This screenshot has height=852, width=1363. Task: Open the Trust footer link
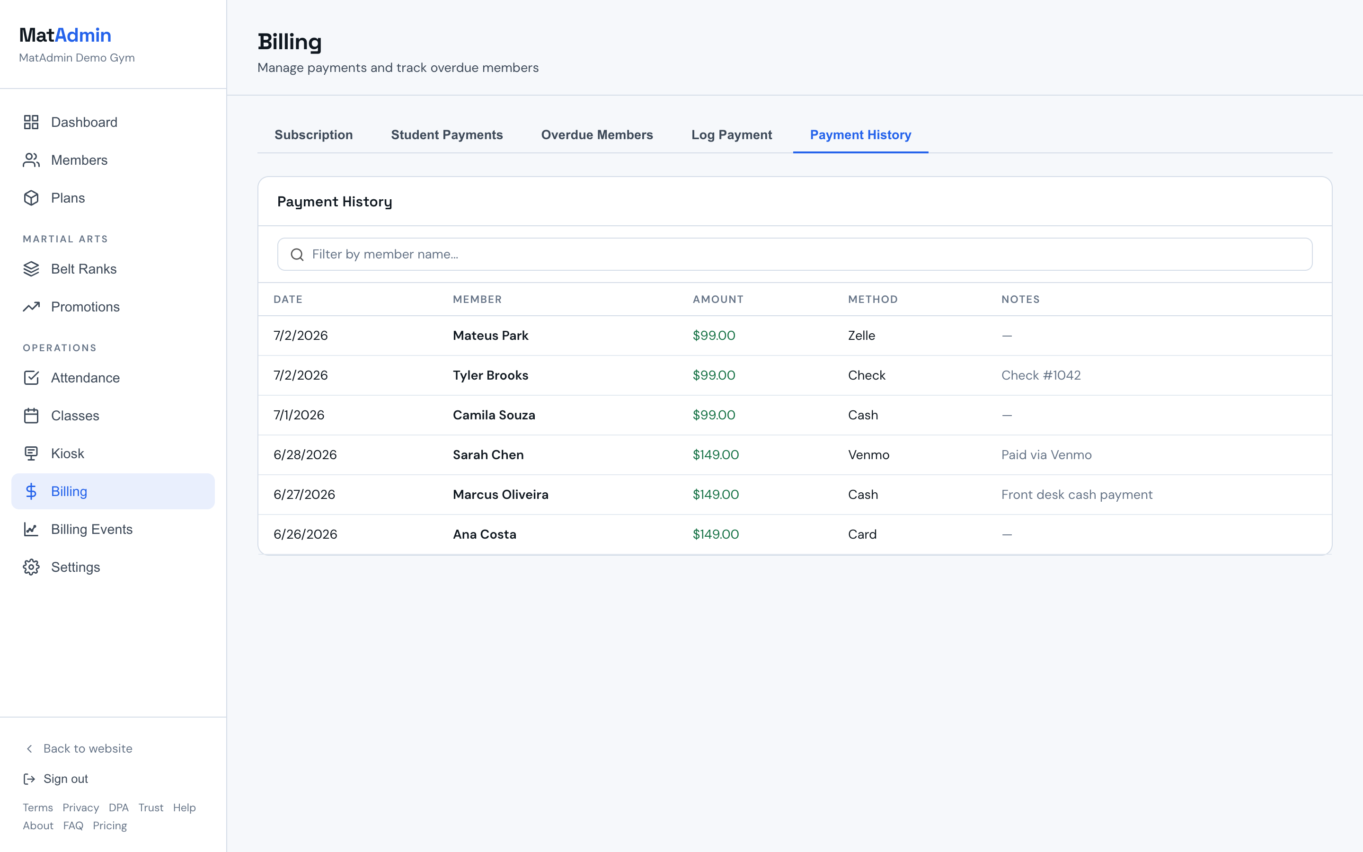[150, 808]
